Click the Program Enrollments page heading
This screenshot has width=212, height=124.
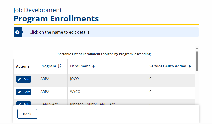coord(56,19)
